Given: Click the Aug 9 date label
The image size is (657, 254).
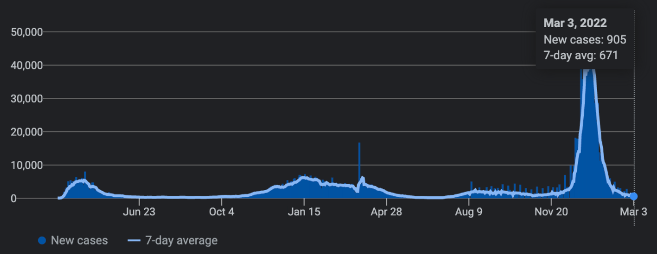Looking at the screenshot, I should coord(469,212).
